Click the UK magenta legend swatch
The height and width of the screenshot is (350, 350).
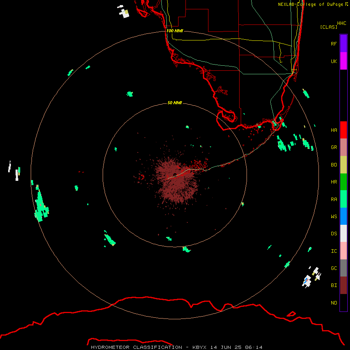343,61
